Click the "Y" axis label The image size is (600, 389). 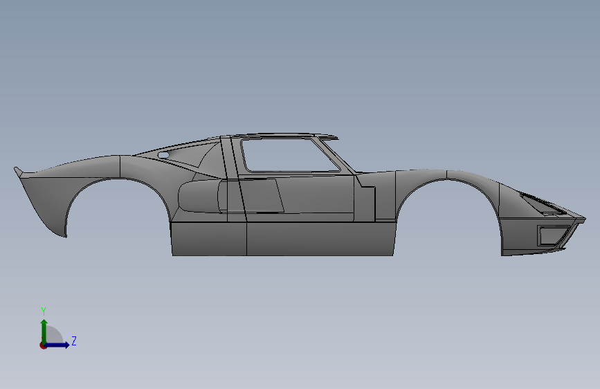(x=44, y=311)
